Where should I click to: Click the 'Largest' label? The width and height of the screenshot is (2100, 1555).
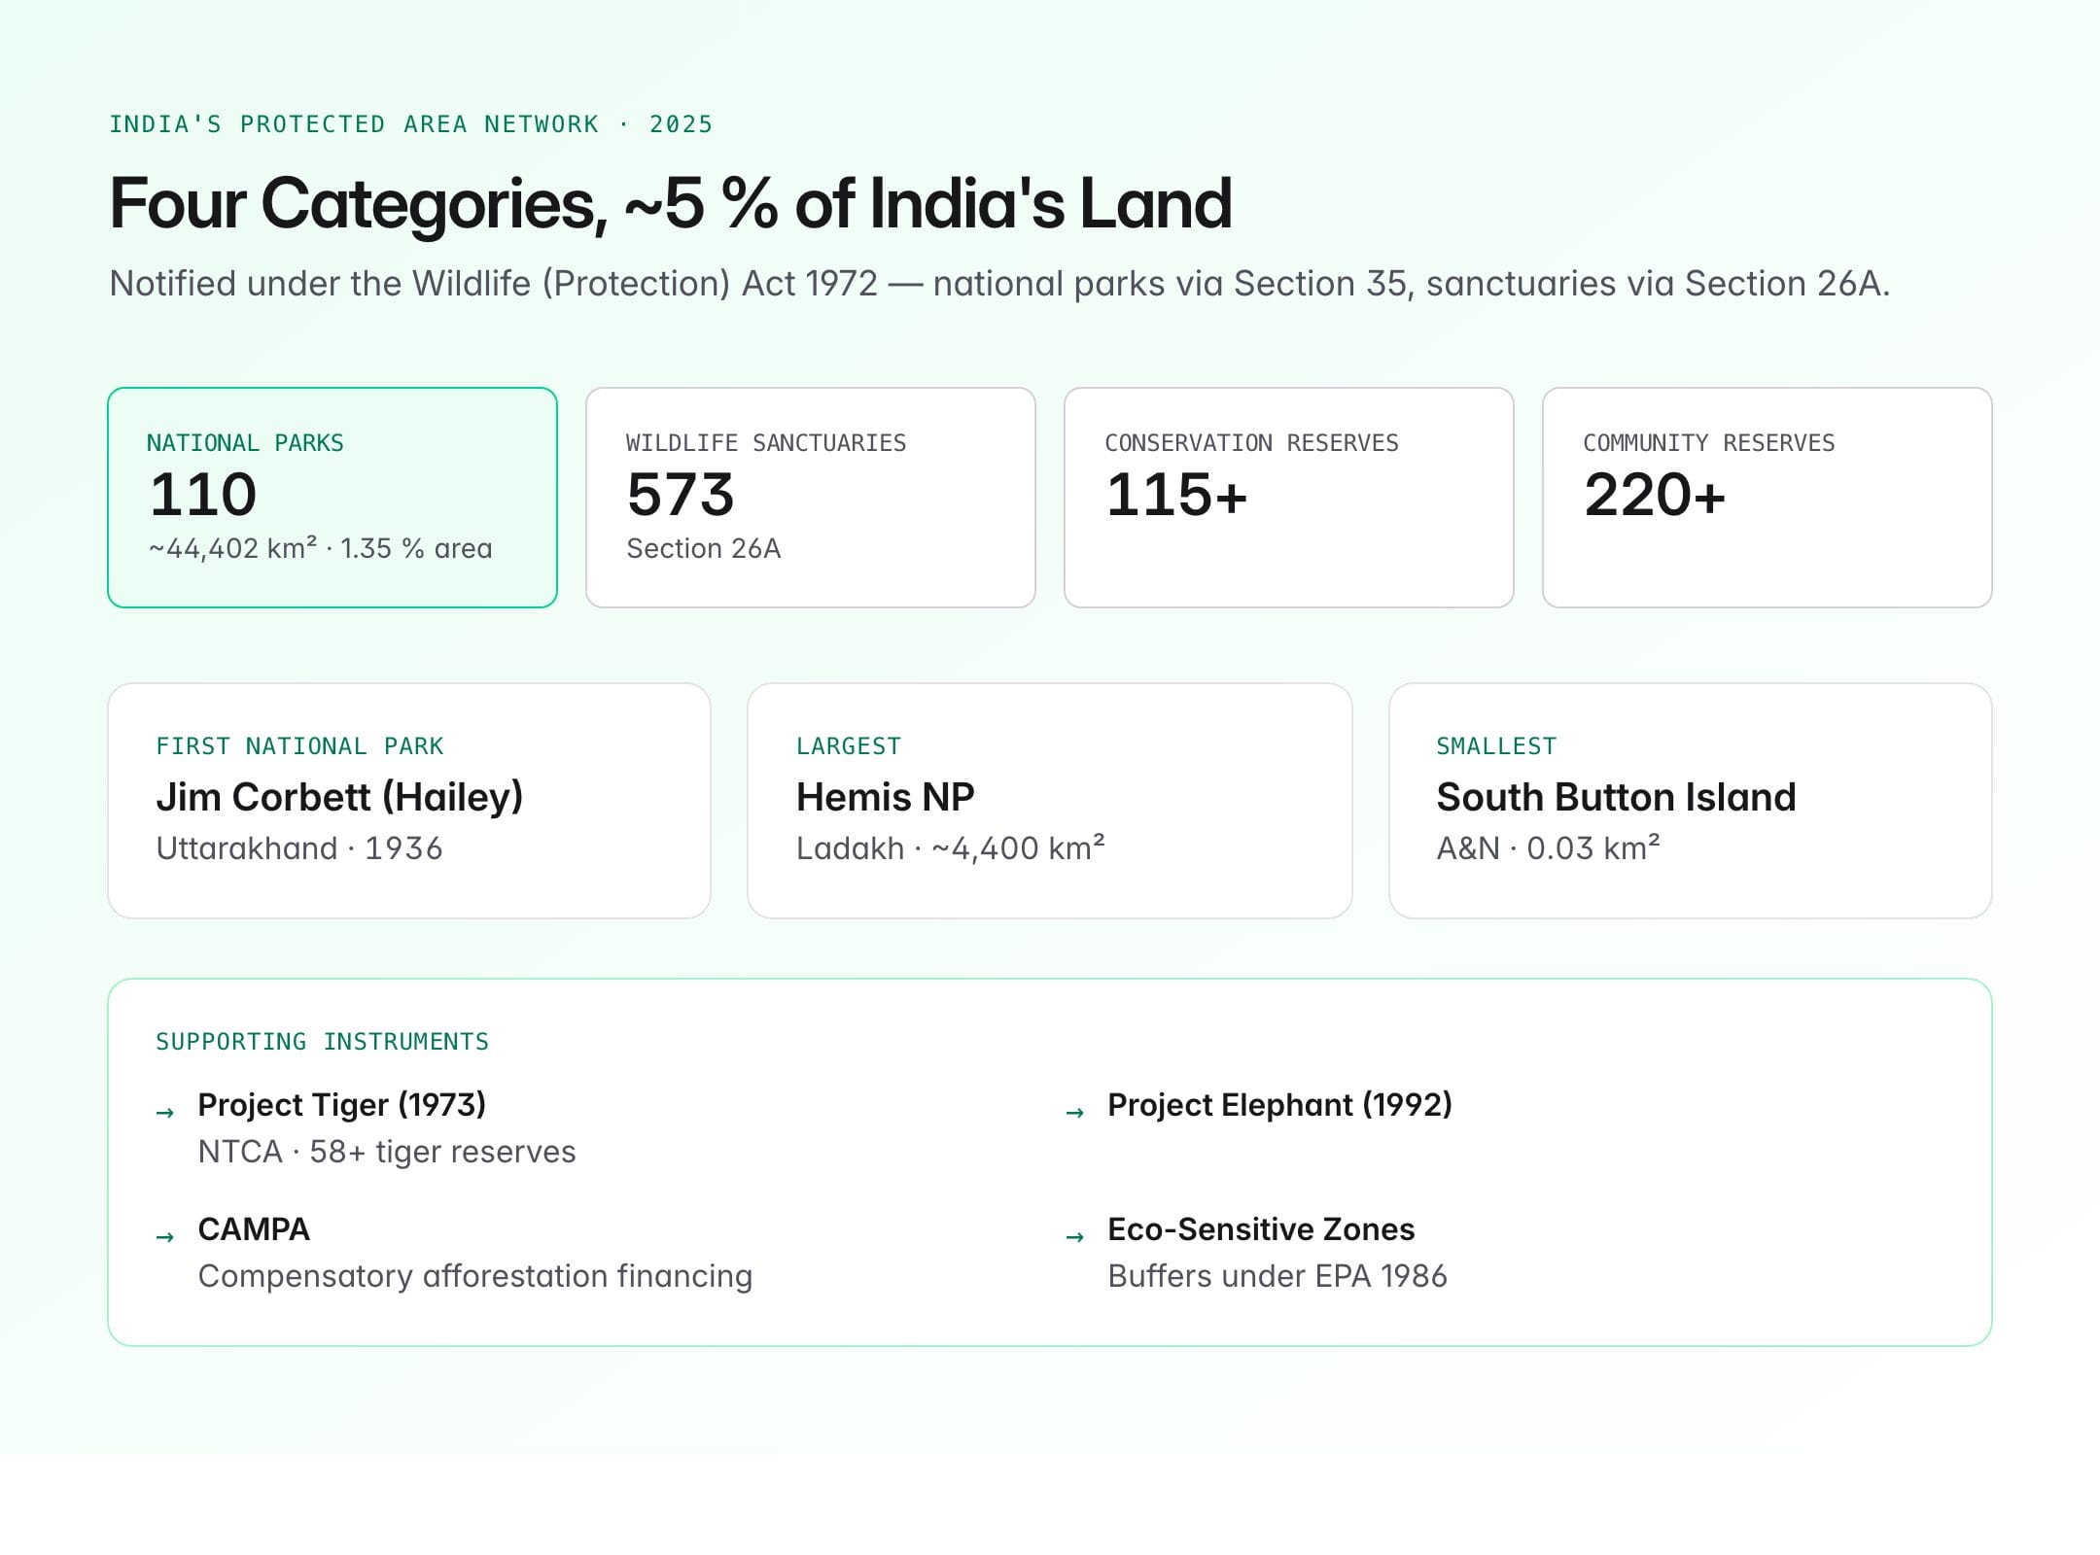coord(849,746)
